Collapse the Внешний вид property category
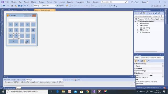This screenshot has height=94, width=168. tap(135, 64)
